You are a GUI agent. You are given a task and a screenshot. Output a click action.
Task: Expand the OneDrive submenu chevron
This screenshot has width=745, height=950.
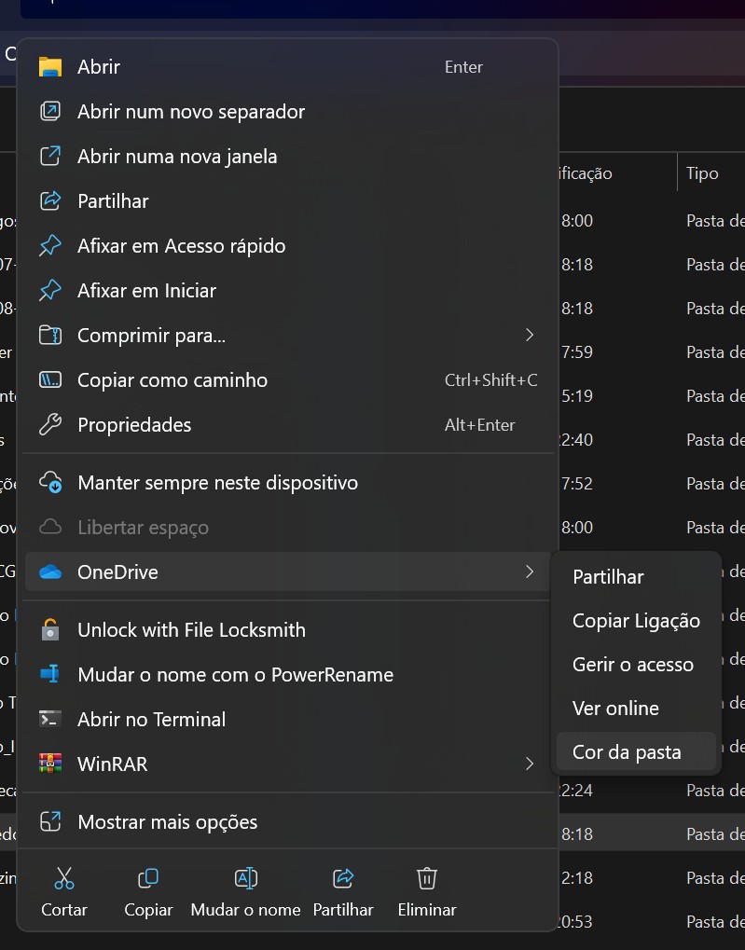(530, 571)
